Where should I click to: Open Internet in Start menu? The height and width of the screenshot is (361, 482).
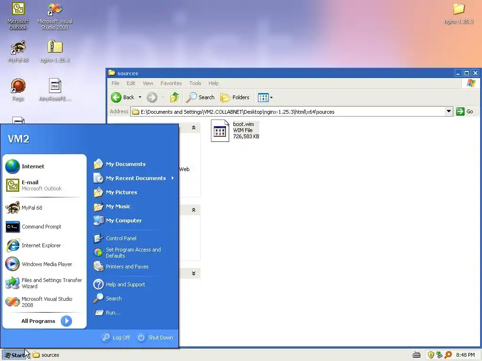pos(44,166)
